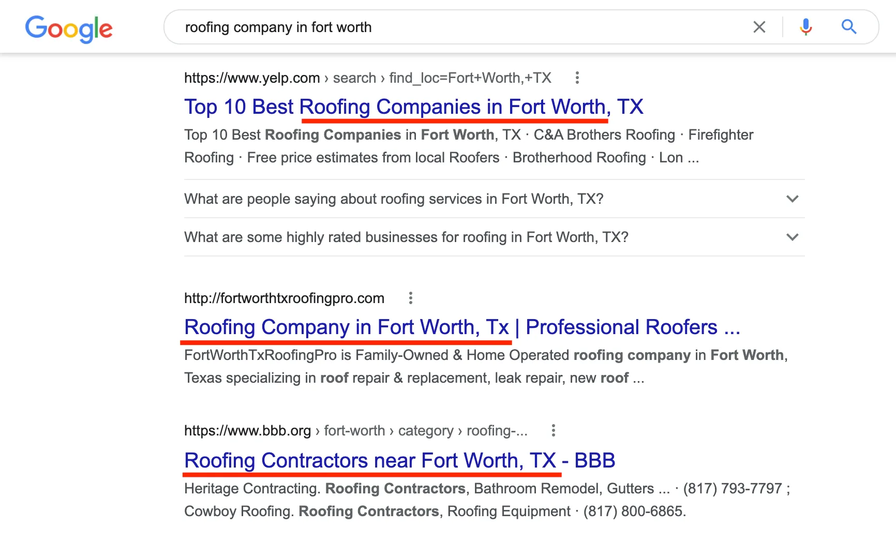Viewport: 896px width, 542px height.
Task: Expand question about roofing services in Fort Worth
Action: coord(495,199)
